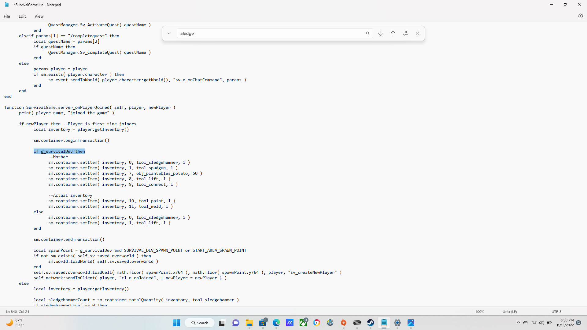Click the UTF-8 encoding indicator
Screen dimensions: 587x330
click(556, 312)
